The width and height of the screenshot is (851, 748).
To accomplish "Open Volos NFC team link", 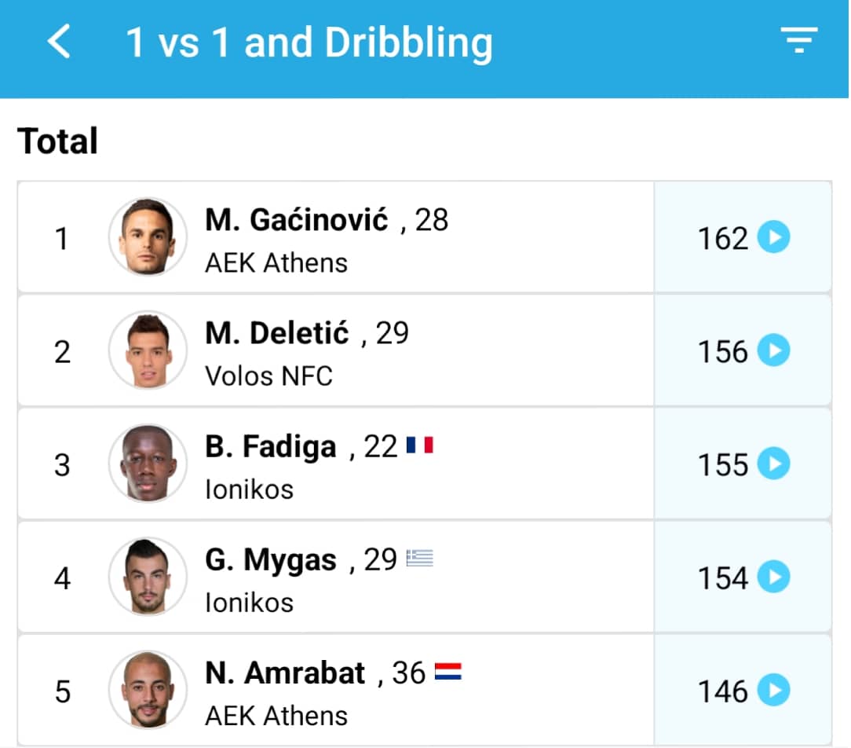I will [268, 376].
